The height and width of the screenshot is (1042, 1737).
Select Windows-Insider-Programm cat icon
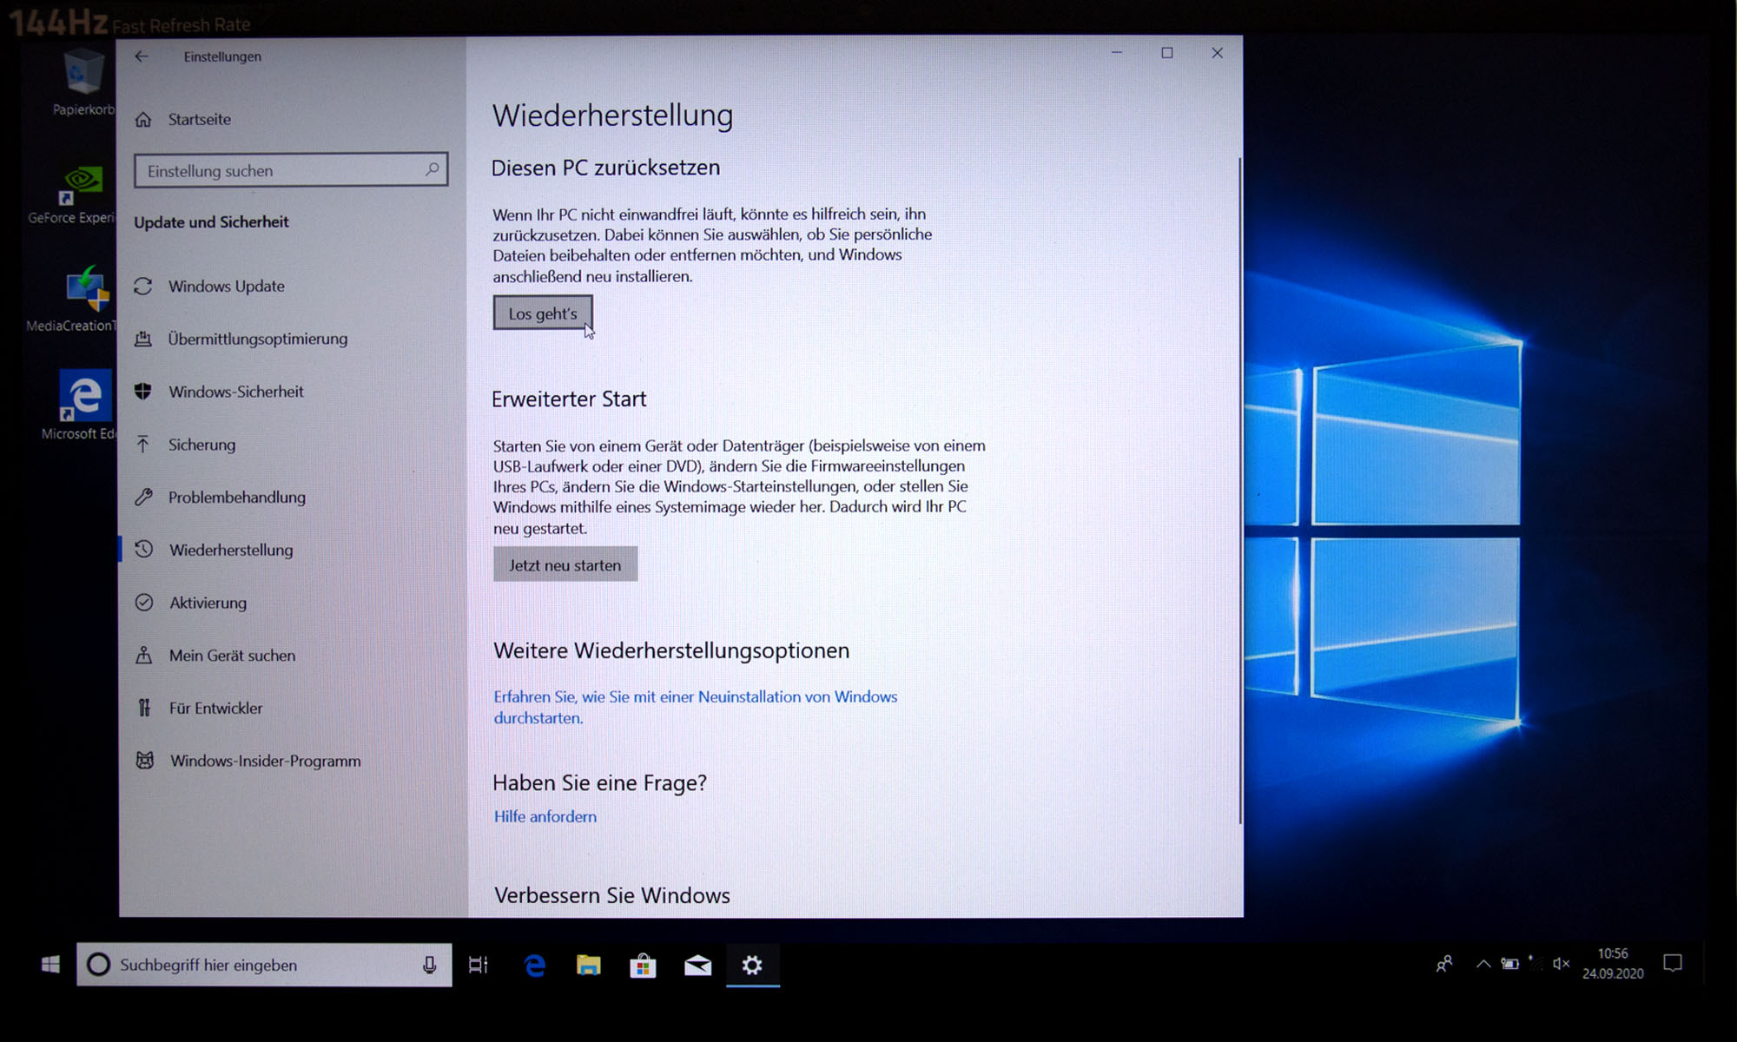145,761
